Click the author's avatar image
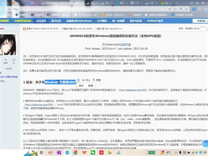The width and height of the screenshot is (208, 156). tap(8, 44)
